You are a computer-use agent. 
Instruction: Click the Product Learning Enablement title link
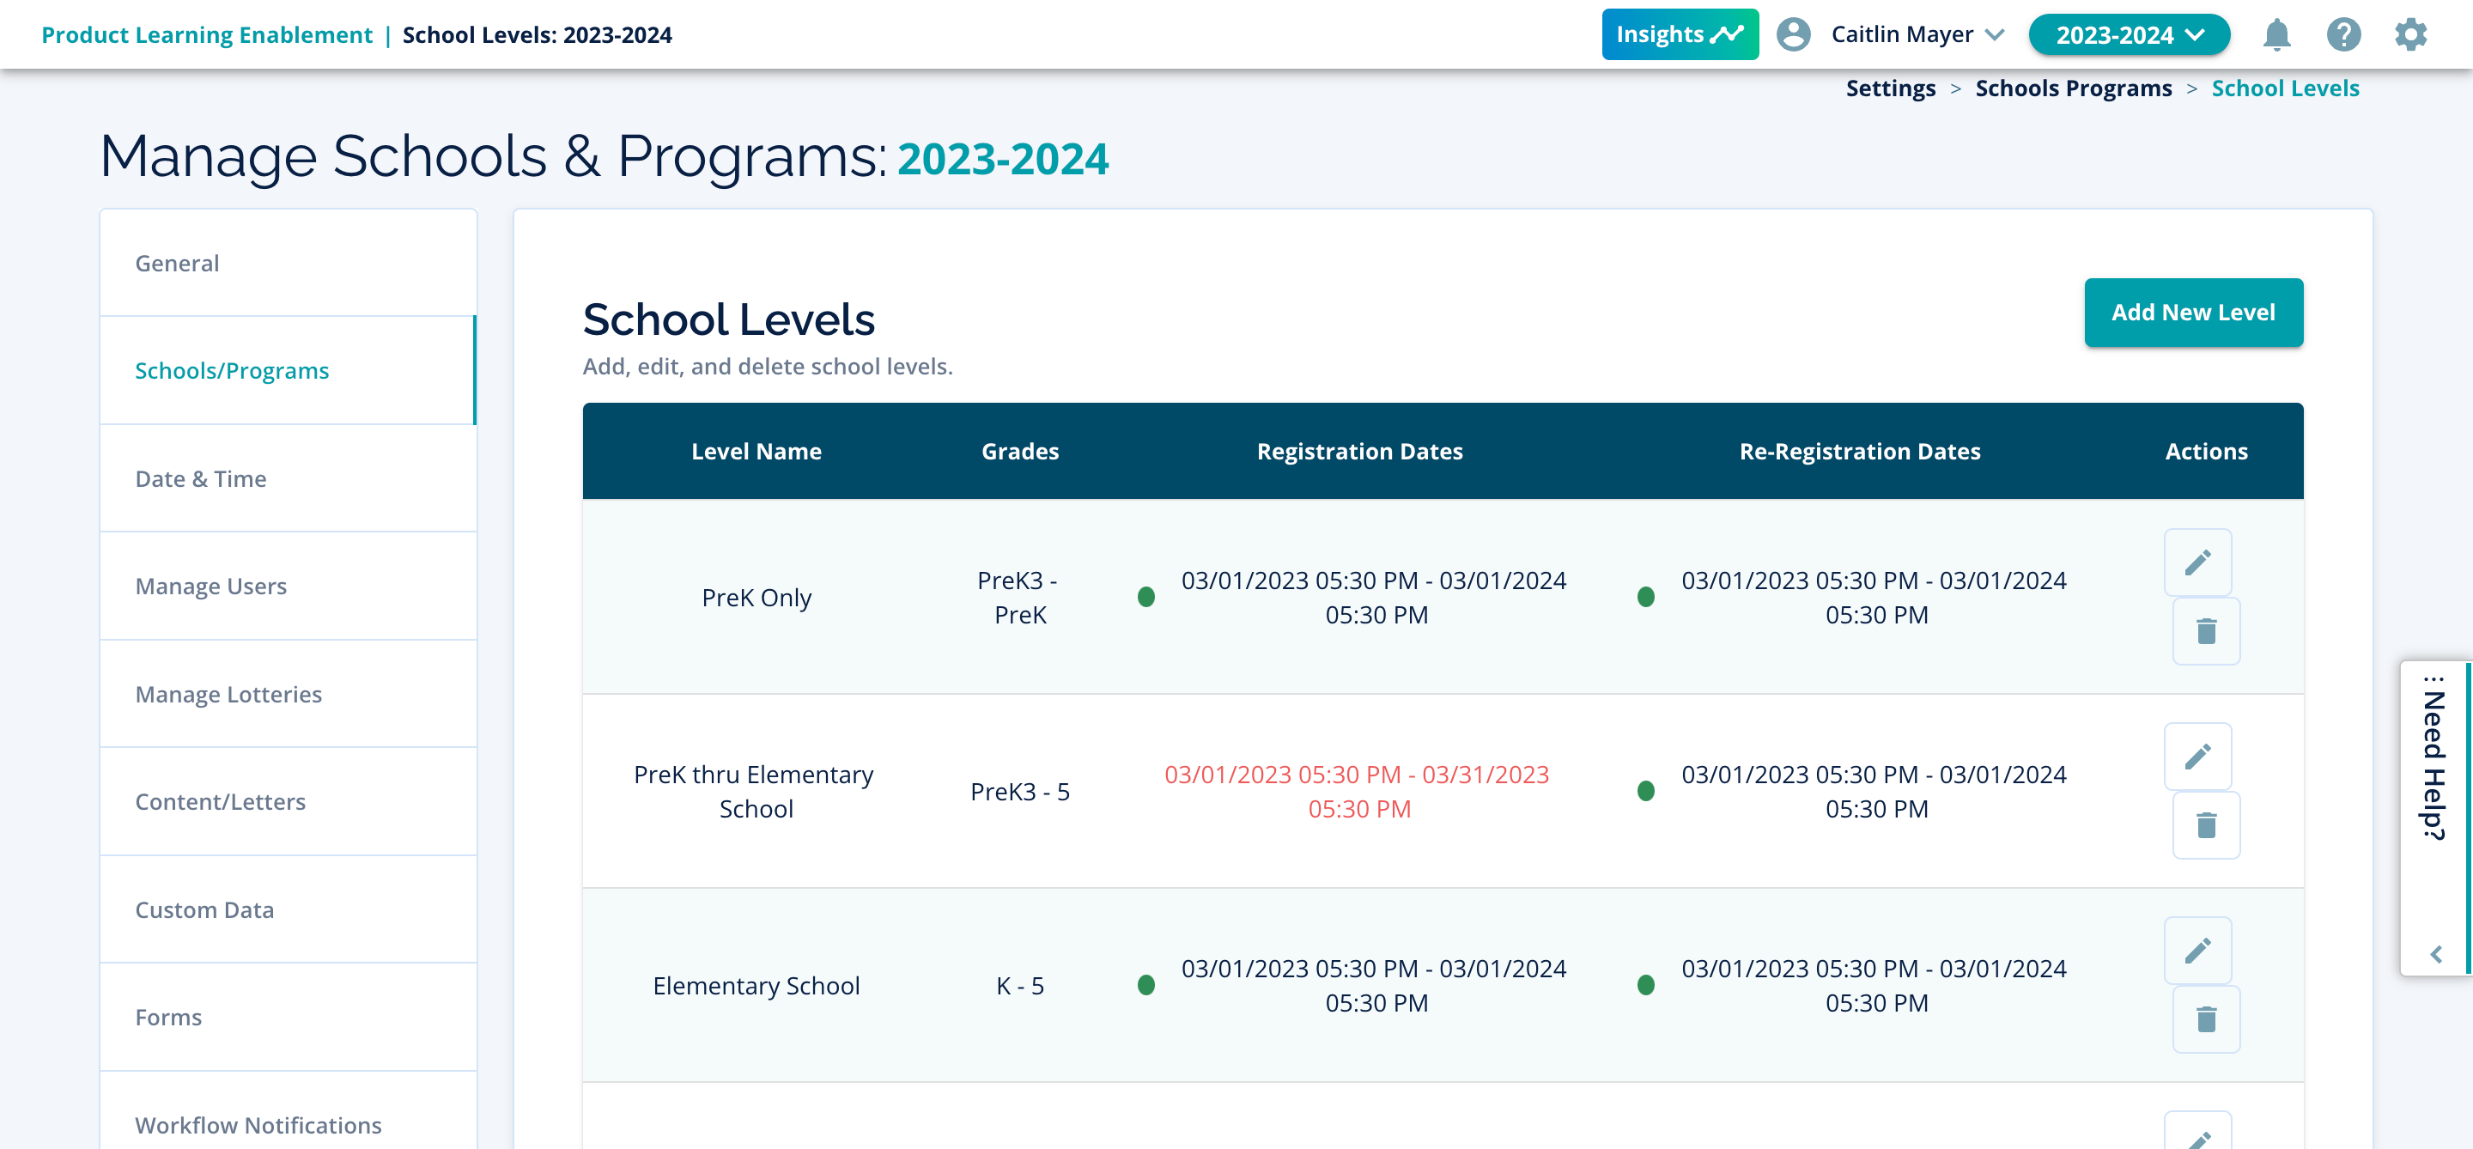tap(206, 34)
